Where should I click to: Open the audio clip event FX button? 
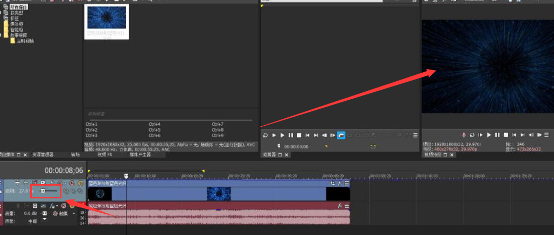pos(340,206)
